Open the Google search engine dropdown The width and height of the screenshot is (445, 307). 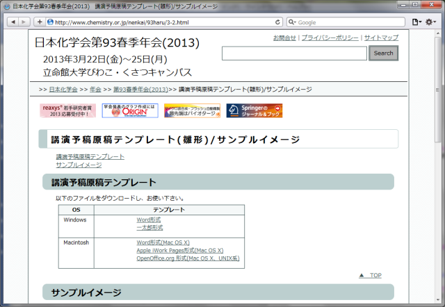pos(292,22)
